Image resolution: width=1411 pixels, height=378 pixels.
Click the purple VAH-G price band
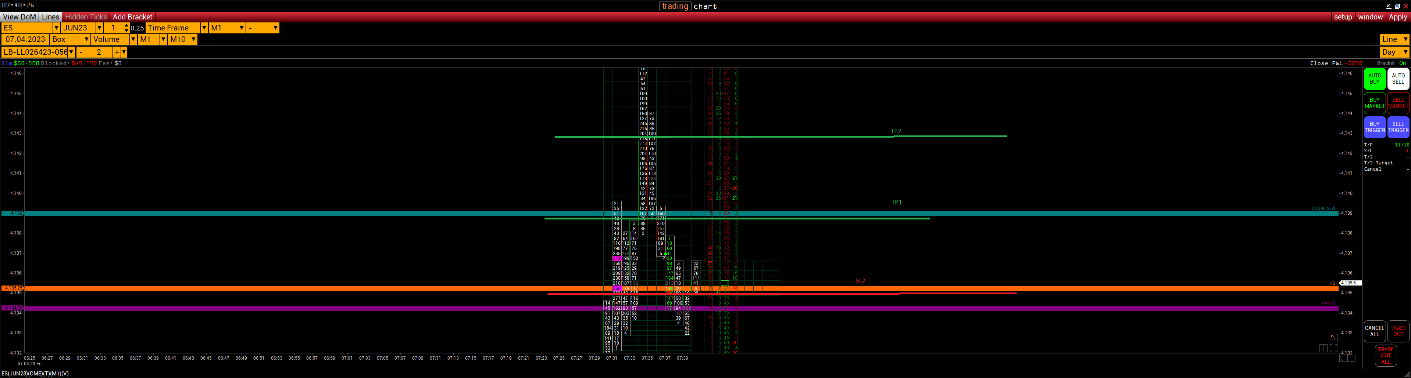[x=681, y=309]
